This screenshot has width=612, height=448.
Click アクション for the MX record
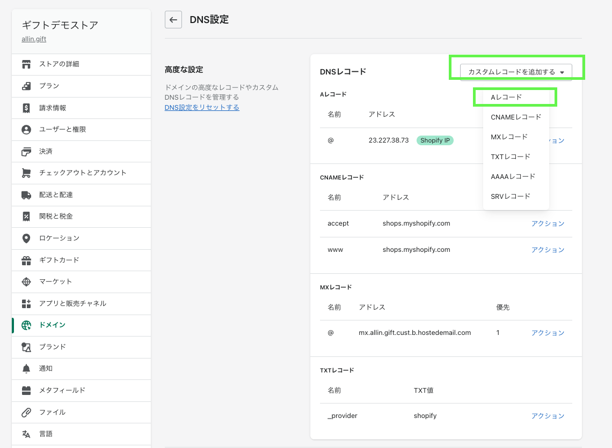tap(548, 333)
